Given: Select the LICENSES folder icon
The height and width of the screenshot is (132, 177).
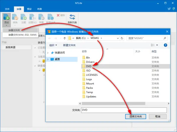Looking at the screenshot, I should point(84,75).
